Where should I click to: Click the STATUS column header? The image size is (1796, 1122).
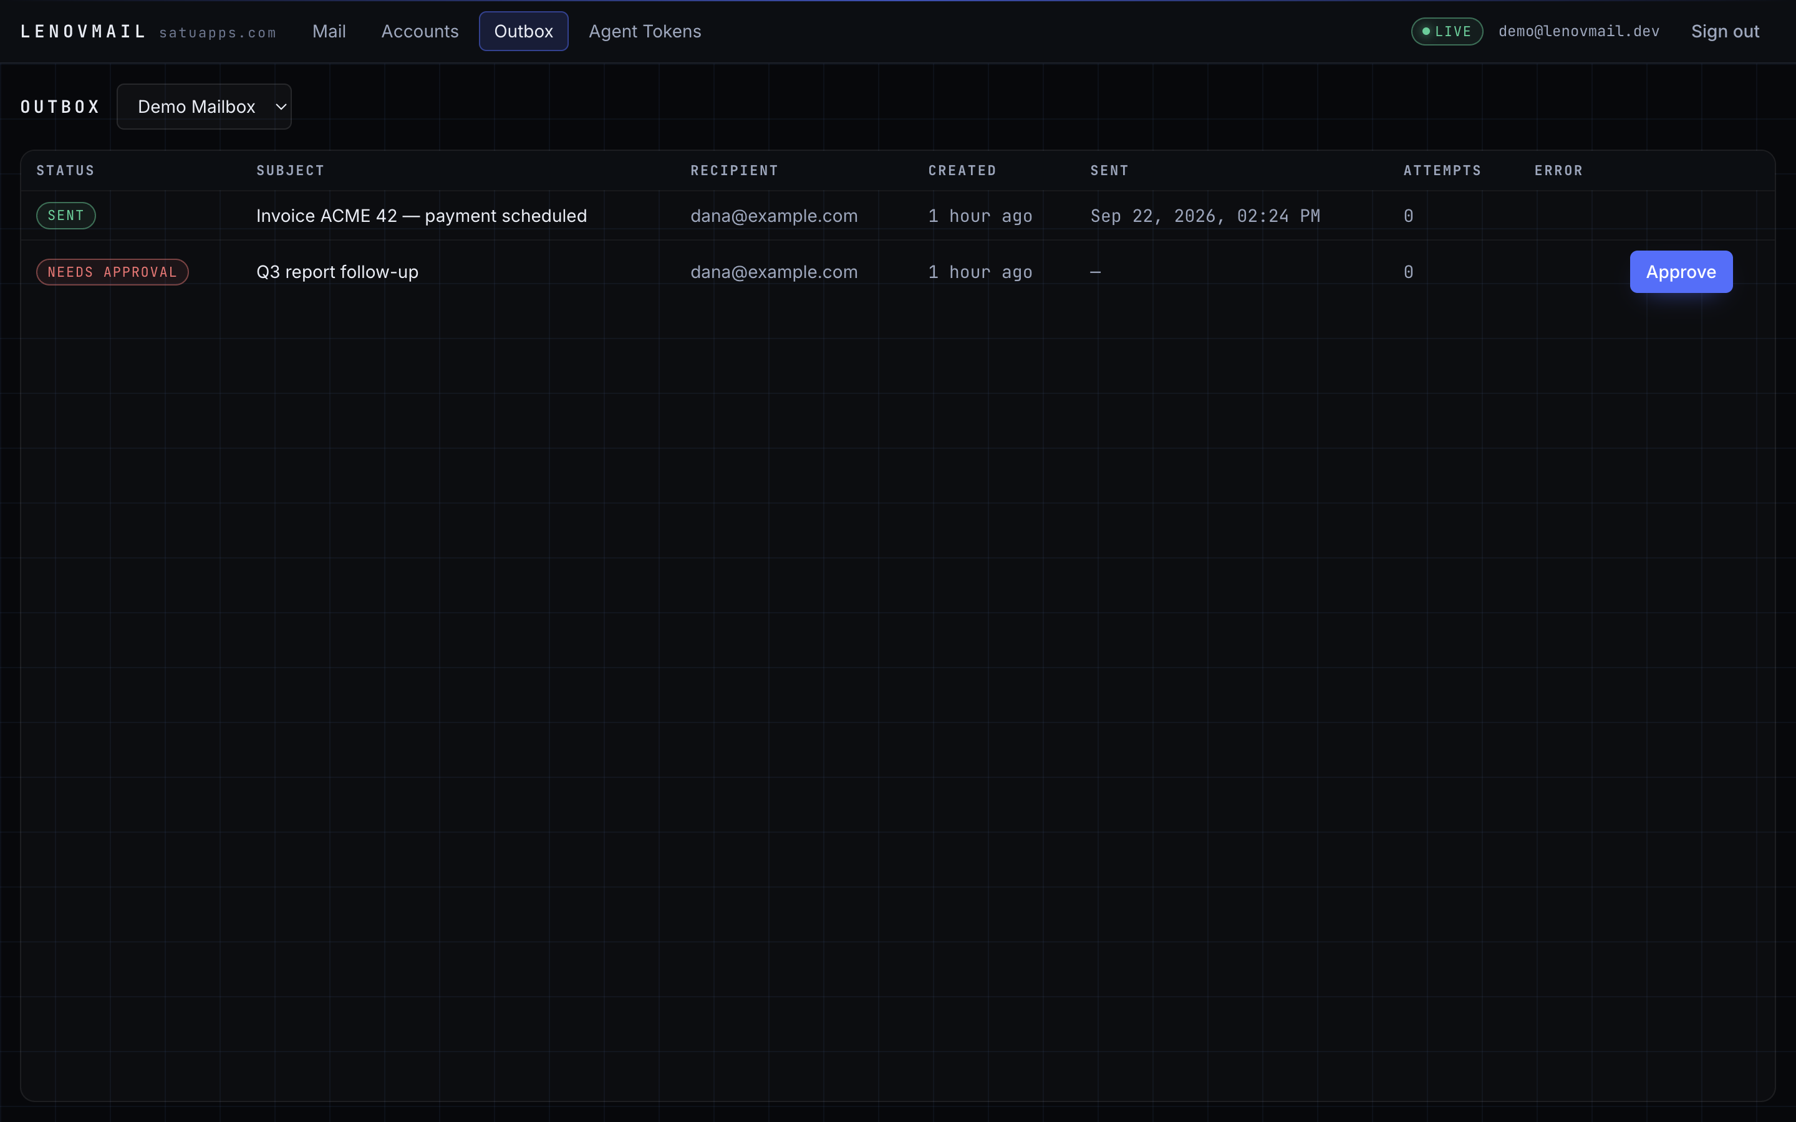(x=65, y=170)
